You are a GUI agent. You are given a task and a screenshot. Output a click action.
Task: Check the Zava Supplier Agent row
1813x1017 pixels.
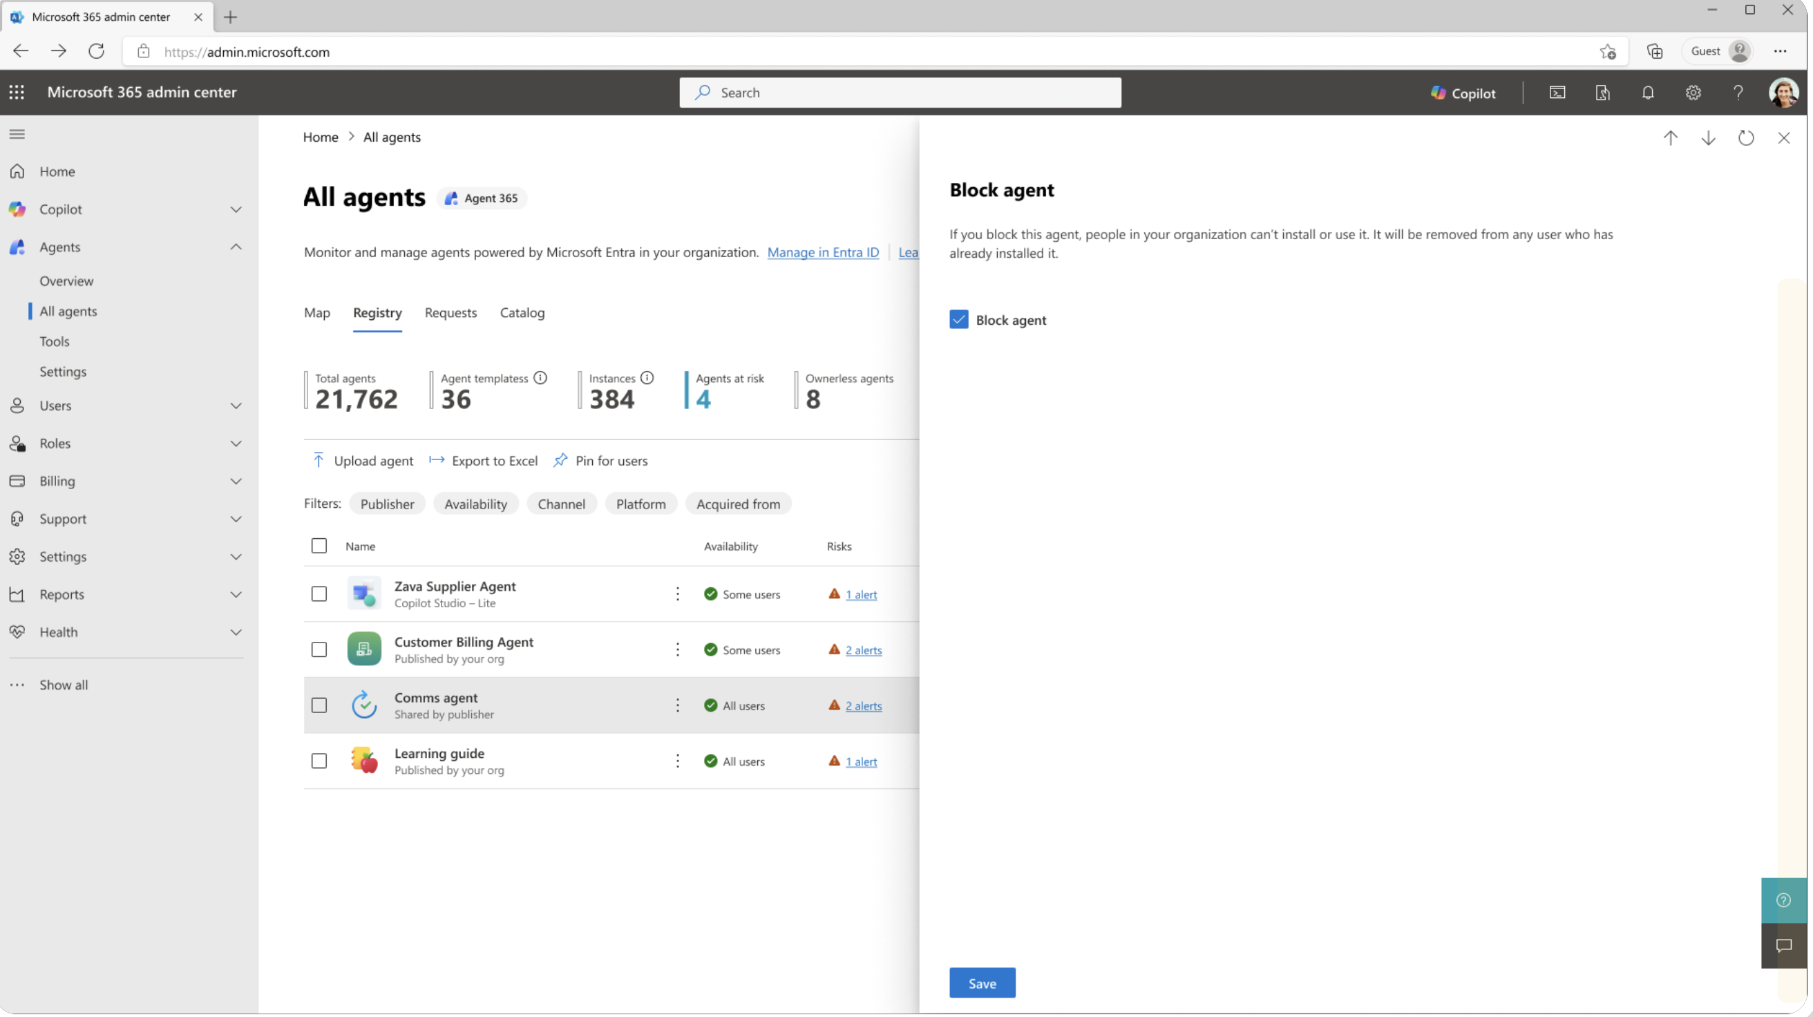tap(319, 594)
